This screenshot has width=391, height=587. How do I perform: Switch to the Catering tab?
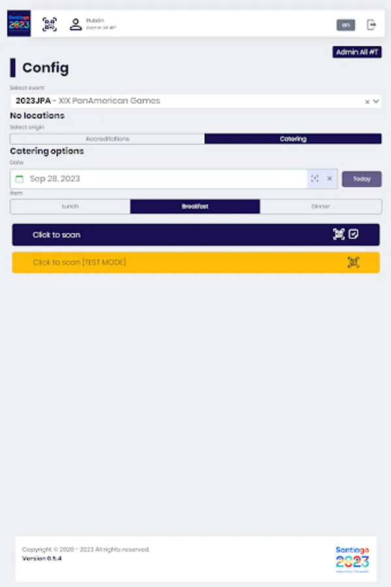pos(292,138)
